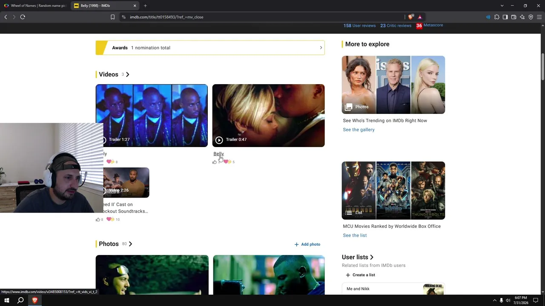Screen dimensions: 545x306
Task: Open Leo AI sparkle icon
Action: (x=522, y=17)
